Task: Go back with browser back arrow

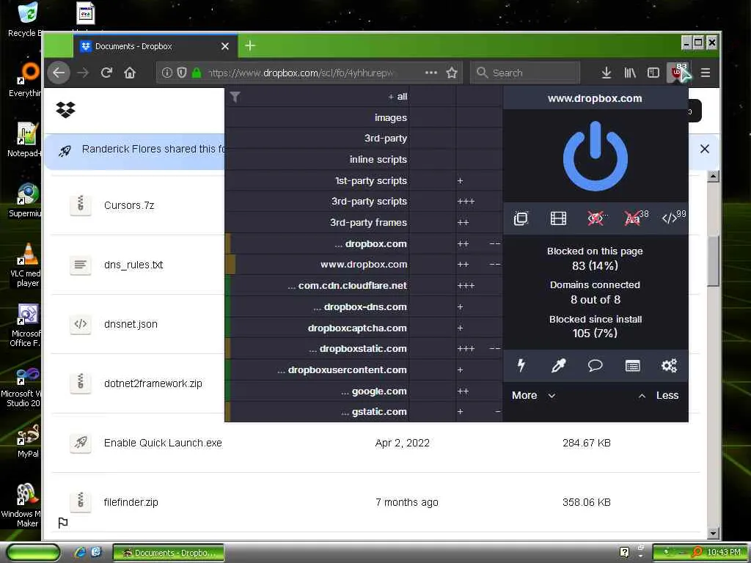Action: pyautogui.click(x=59, y=73)
